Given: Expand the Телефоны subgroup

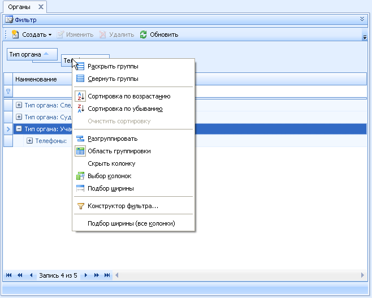Looking at the screenshot, I should tap(29, 141).
